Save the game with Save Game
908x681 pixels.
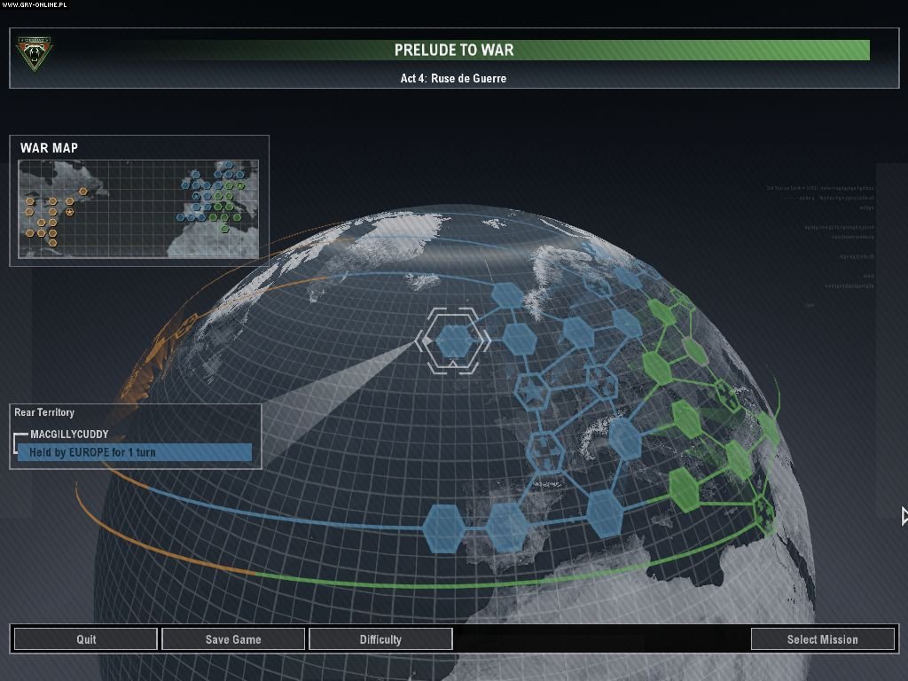point(233,639)
